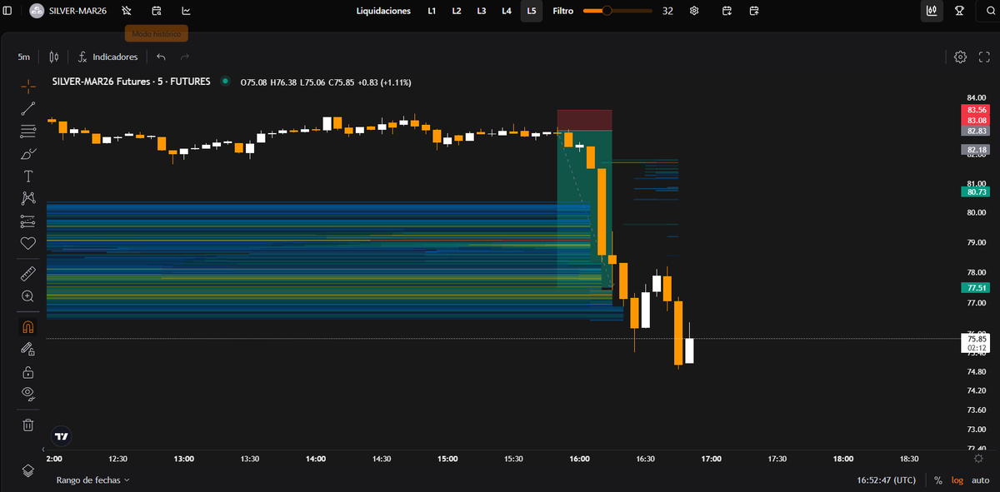The image size is (1000, 492).
Task: Select the L4 liquidation level
Action: coord(507,11)
